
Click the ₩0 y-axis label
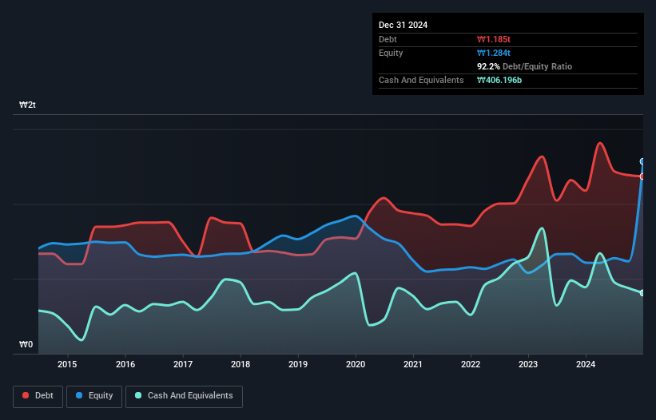[x=26, y=344]
